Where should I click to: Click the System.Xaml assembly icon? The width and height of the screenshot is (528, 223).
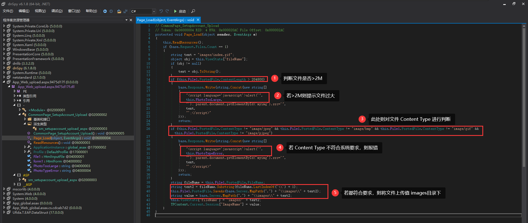coord(9,45)
